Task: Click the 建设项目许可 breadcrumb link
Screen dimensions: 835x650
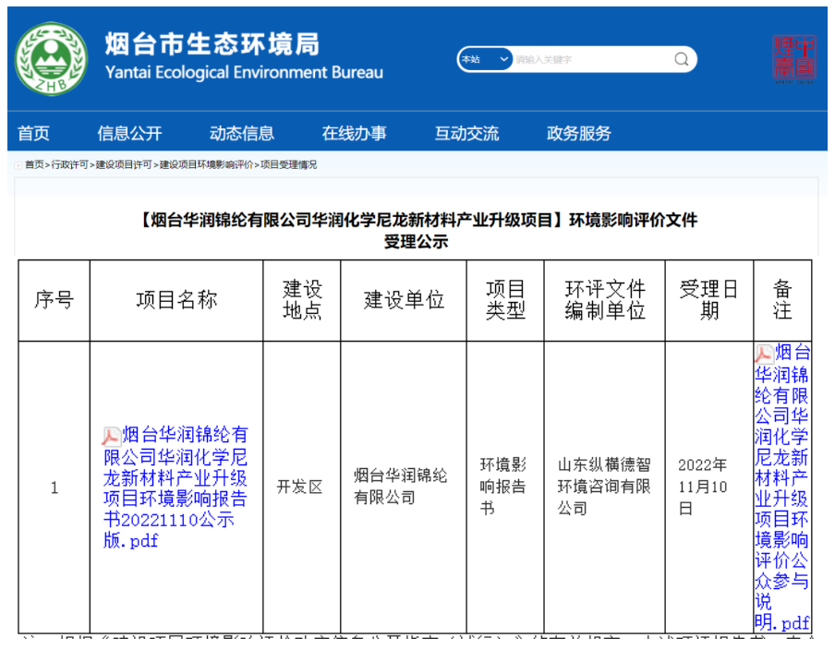Action: 124,165
